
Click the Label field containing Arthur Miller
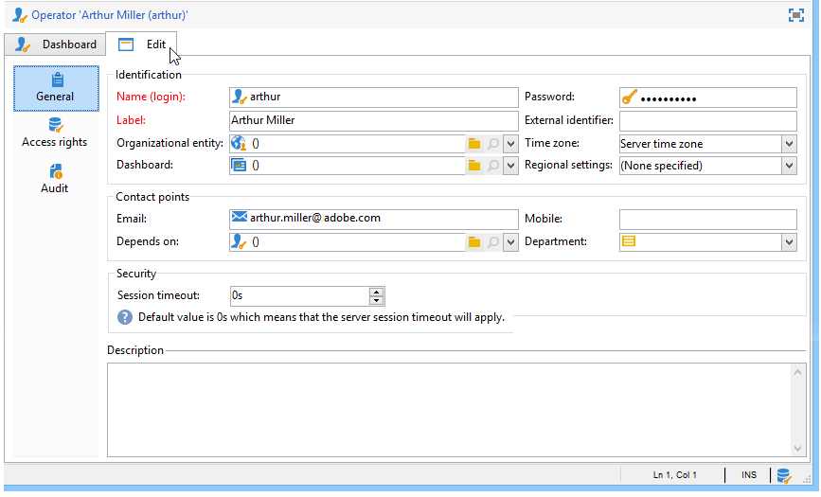374,120
